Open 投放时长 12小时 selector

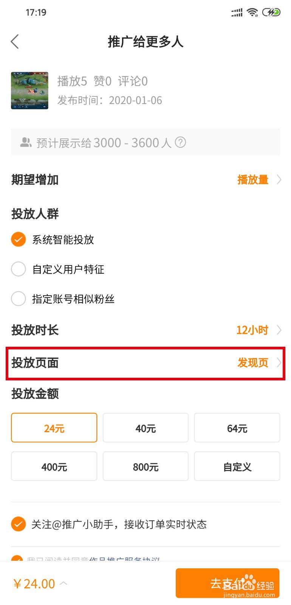point(258,330)
